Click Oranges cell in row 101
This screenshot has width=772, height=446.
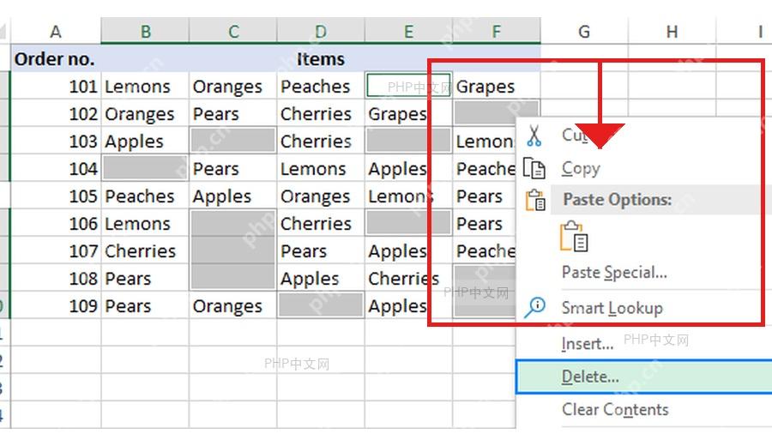[x=233, y=87]
